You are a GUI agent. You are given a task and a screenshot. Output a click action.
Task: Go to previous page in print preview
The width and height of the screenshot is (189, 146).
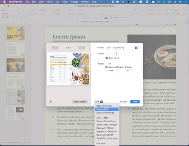pyautogui.click(x=55, y=48)
